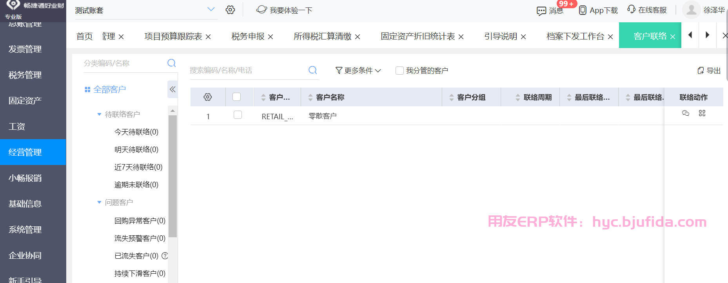Toggle 我分管的客户 checkbox
This screenshot has height=283, width=728.
coord(399,70)
